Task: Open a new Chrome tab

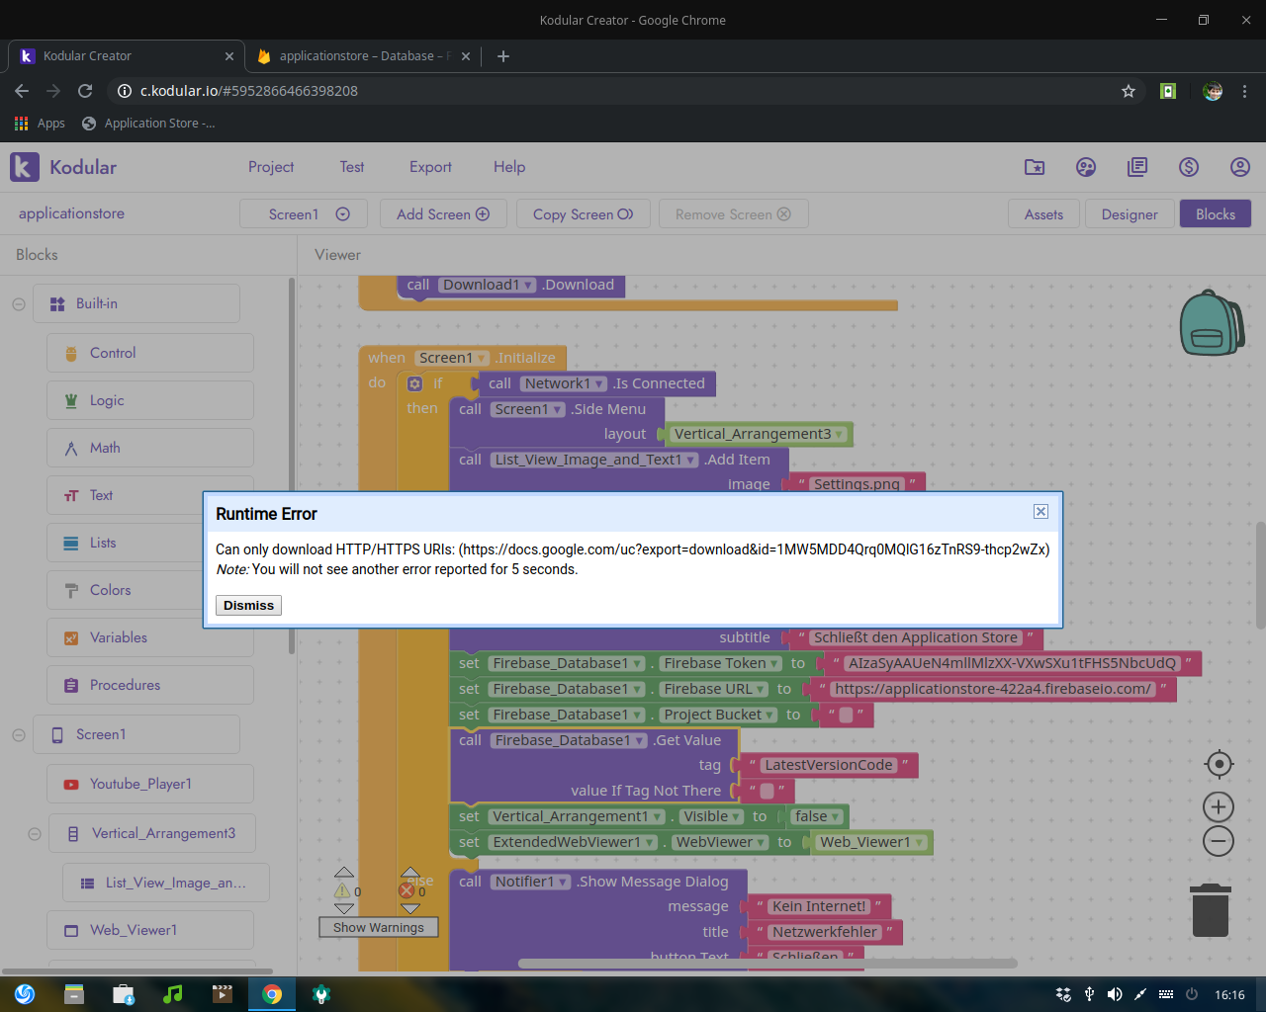Action: (x=503, y=56)
